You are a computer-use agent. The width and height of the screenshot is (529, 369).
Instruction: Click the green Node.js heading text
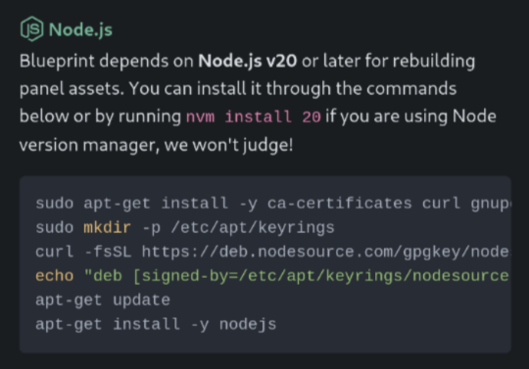(80, 29)
